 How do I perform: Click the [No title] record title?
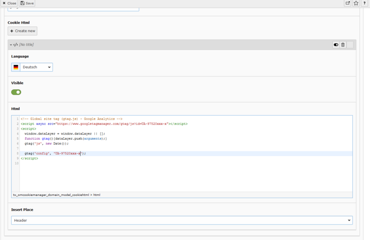26,45
